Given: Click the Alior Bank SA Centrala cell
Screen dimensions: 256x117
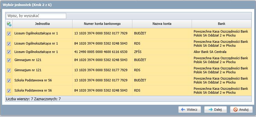Looking at the screenshot, I should tap(221, 52).
